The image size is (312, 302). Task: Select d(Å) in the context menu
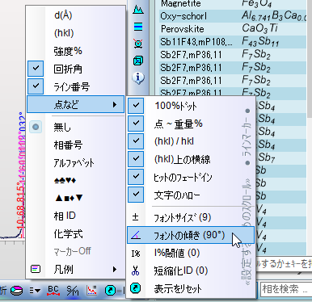[75, 15]
